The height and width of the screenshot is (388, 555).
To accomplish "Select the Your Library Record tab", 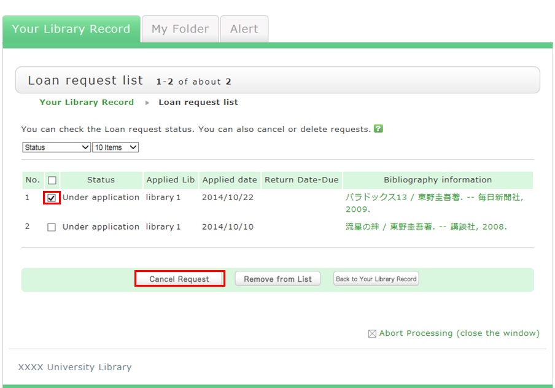I will pyautogui.click(x=71, y=29).
